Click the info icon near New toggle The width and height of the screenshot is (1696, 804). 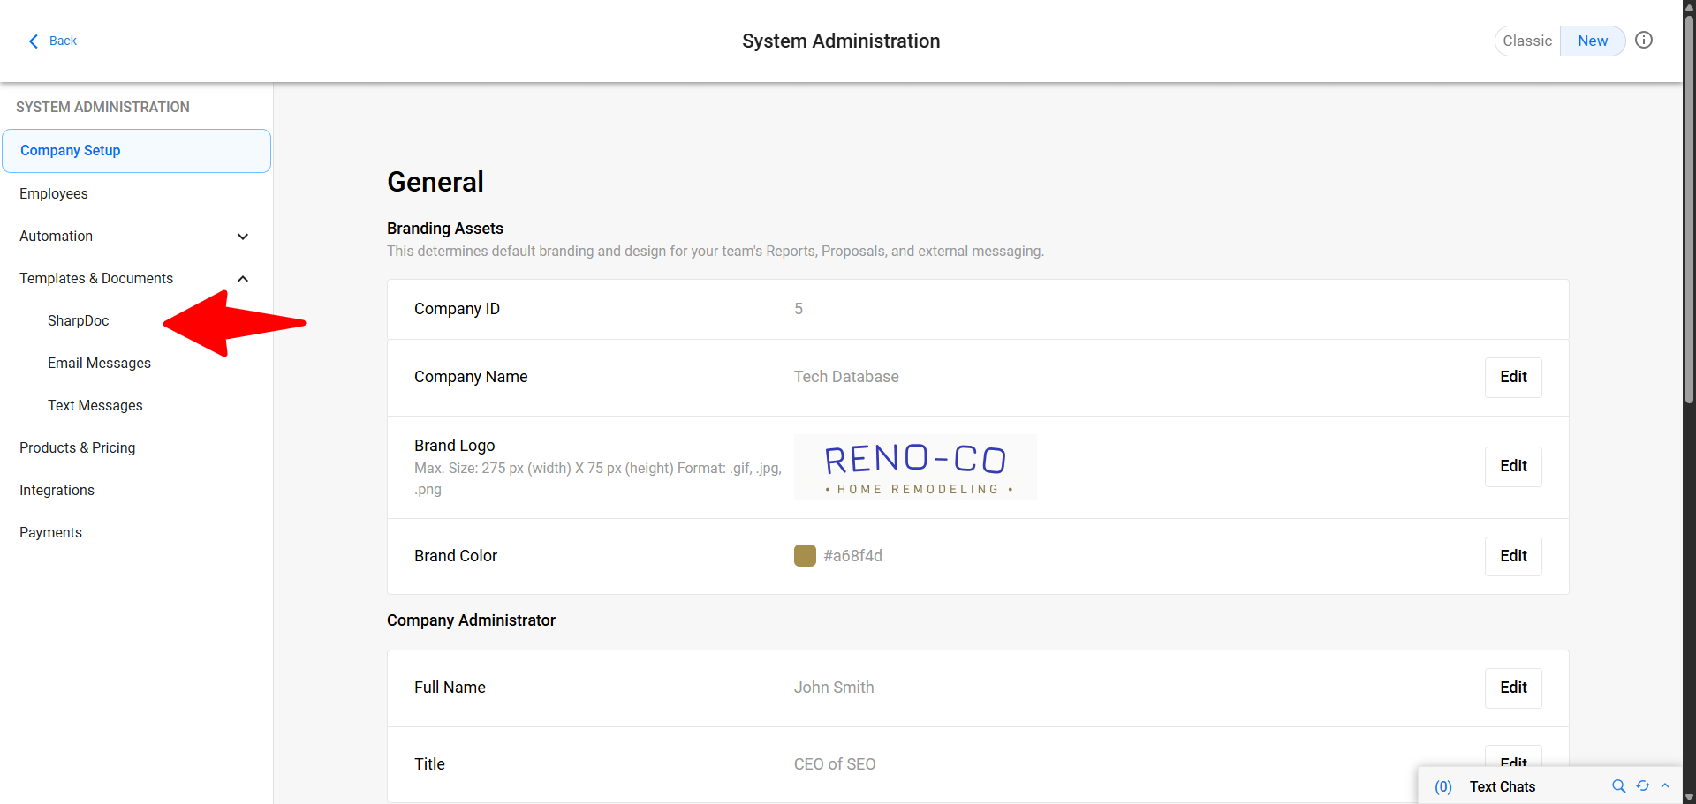pyautogui.click(x=1643, y=40)
